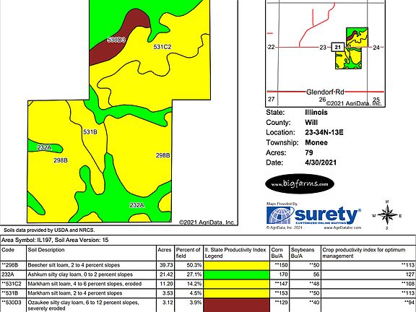Click the County value Will
Image resolution: width=416 pixels, height=312 pixels.
click(311, 123)
